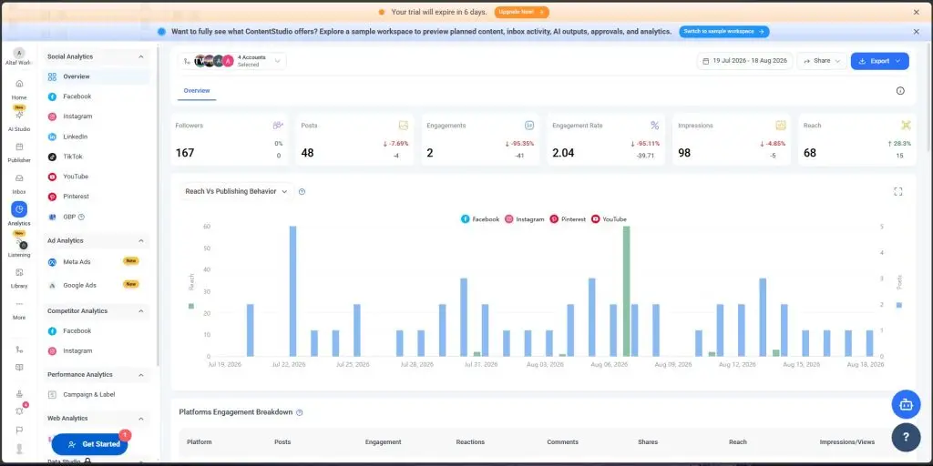This screenshot has width=933, height=466.
Task: Click the Google Ads icon
Action: [x=52, y=285]
